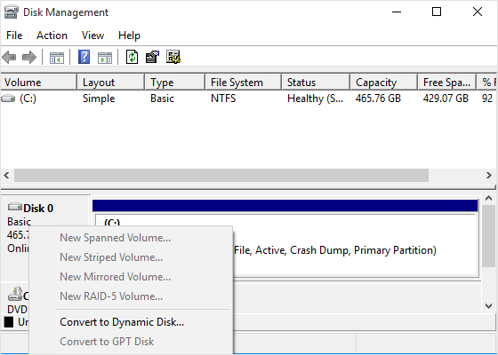Image resolution: width=498 pixels, height=355 pixels.
Task: Toggle the Show/Hide Action Pane icon
Action: coord(105,58)
